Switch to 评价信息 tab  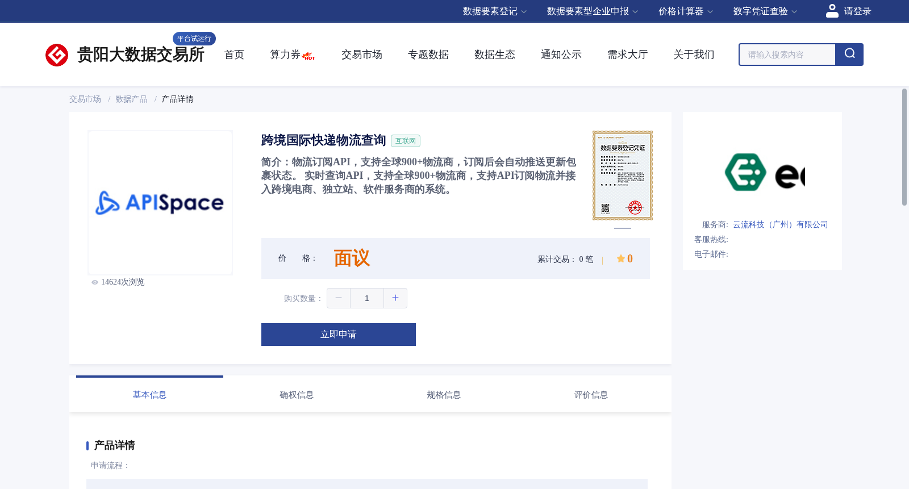[591, 395]
